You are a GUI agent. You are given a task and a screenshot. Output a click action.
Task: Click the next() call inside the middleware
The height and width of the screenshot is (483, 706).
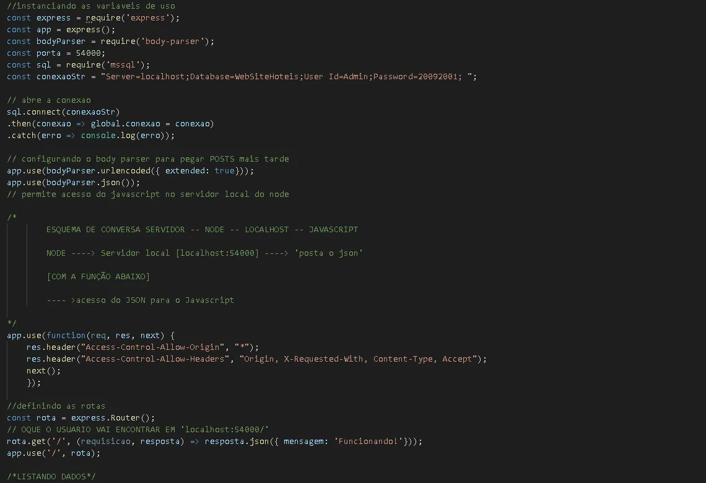[x=43, y=371]
